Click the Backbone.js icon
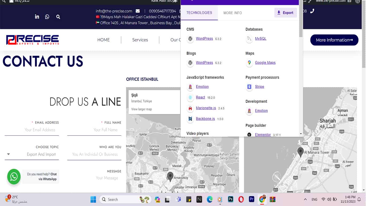 click(190, 119)
